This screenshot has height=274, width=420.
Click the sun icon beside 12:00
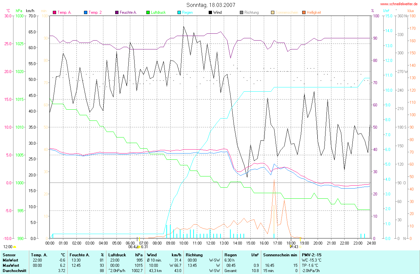coord(14,247)
